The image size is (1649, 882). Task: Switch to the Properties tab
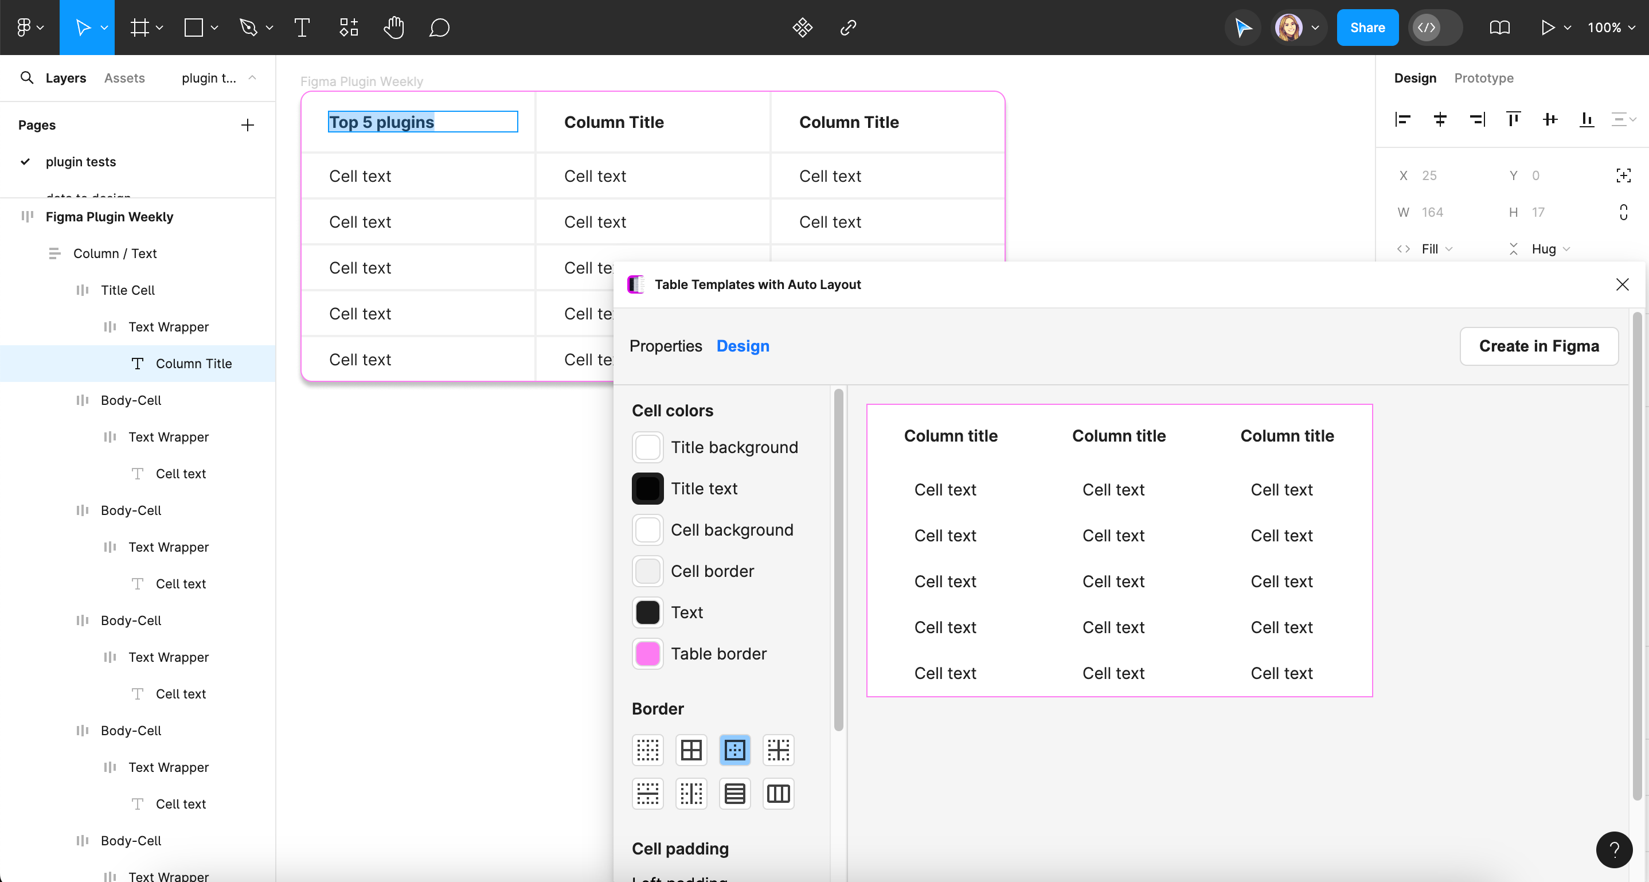click(665, 346)
